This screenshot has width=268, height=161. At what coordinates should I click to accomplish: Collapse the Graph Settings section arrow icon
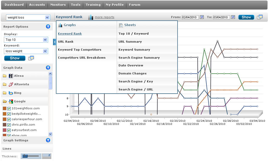pyautogui.click(x=48, y=140)
